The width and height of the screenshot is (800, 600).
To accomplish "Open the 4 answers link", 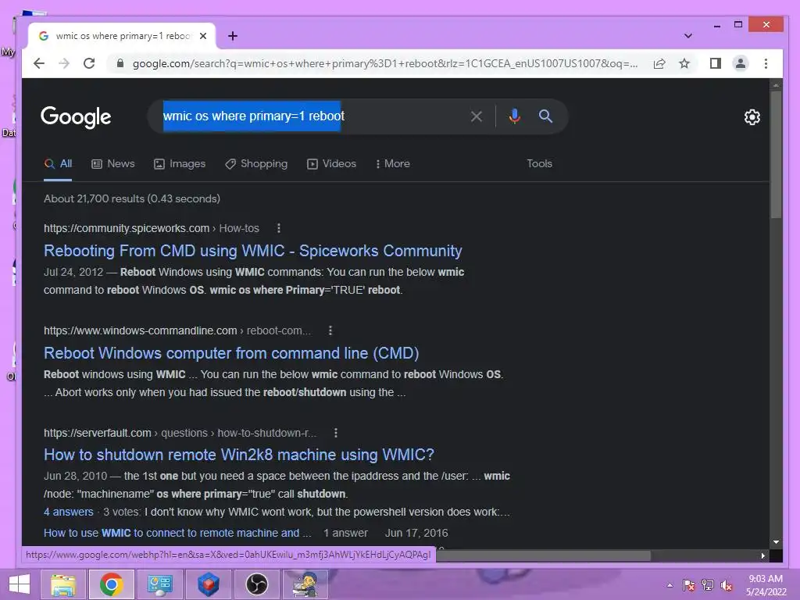I will coord(69,512).
